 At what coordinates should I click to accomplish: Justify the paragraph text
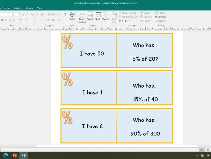[49, 20]
